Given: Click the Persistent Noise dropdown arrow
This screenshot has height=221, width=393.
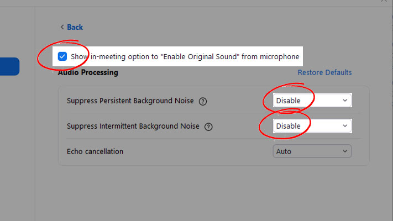Looking at the screenshot, I should pyautogui.click(x=345, y=101).
